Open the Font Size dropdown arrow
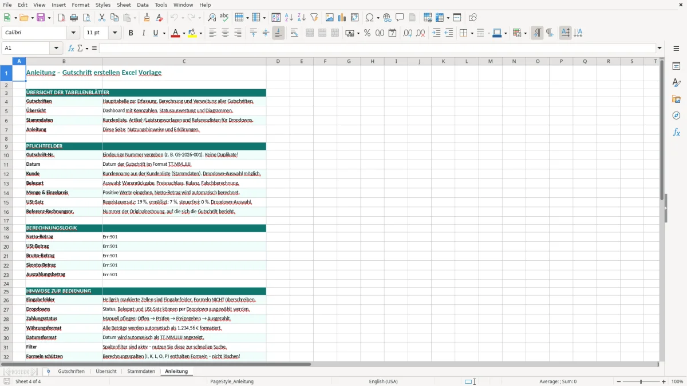This screenshot has height=386, width=687. click(x=115, y=33)
